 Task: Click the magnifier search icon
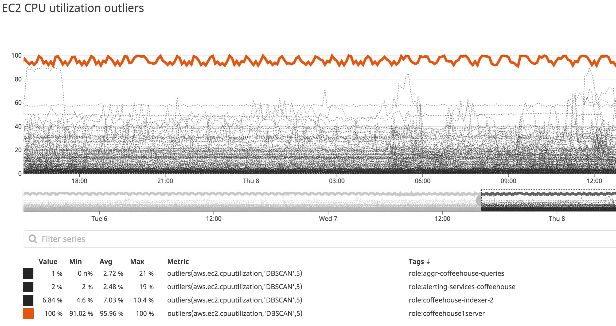33,239
